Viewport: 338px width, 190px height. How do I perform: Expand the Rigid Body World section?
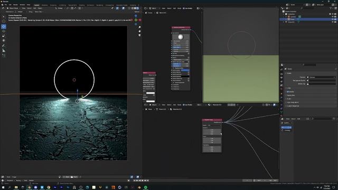(x=293, y=102)
